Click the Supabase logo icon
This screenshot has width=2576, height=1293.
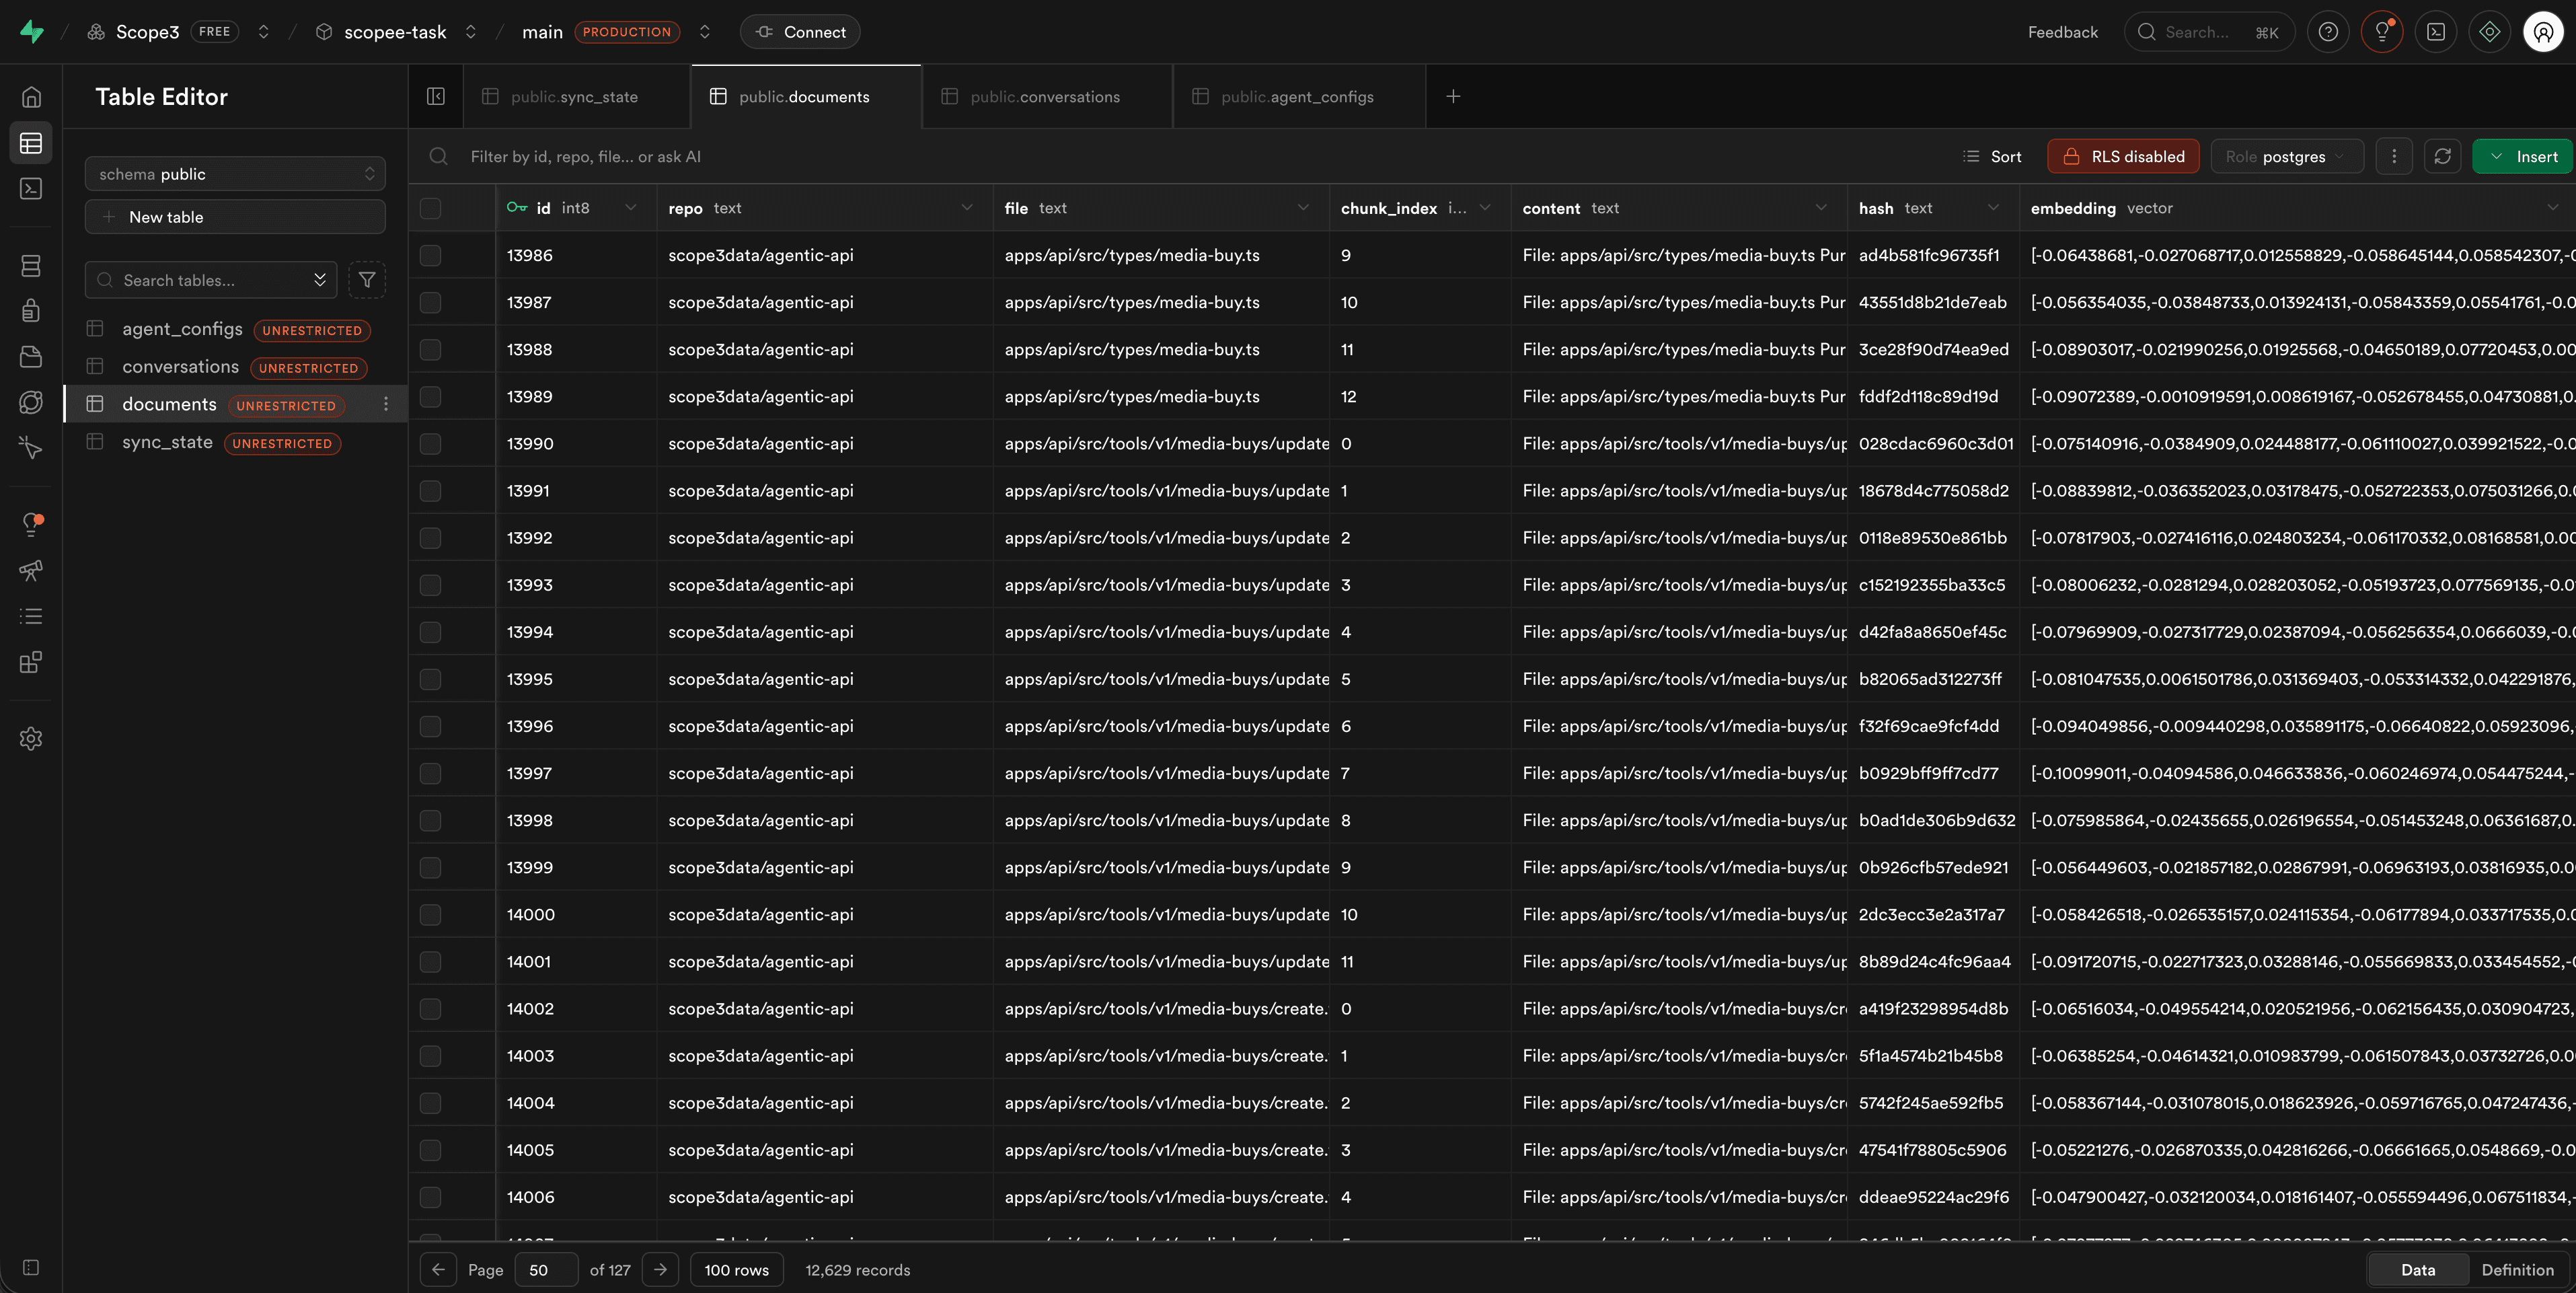[32, 32]
